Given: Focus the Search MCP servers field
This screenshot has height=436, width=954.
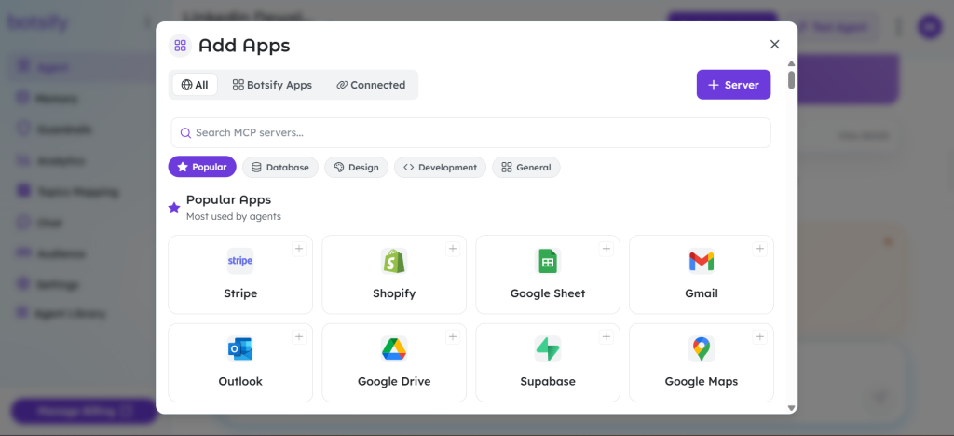Looking at the screenshot, I should coord(470,132).
